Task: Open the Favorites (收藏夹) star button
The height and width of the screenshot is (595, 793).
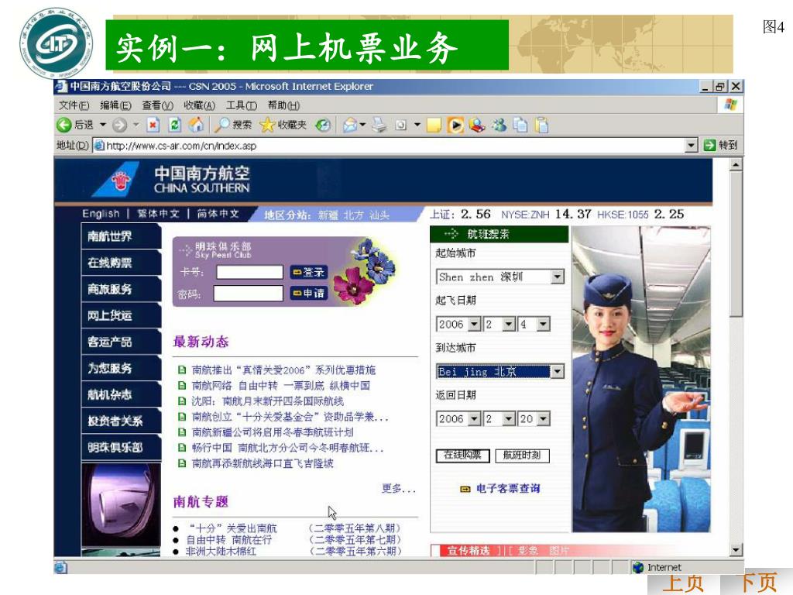Action: coord(283,125)
